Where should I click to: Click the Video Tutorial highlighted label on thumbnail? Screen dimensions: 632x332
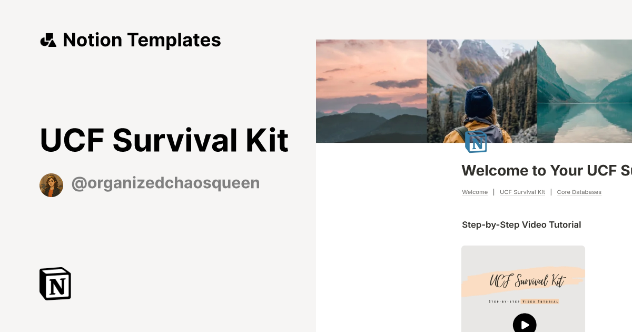point(539,301)
